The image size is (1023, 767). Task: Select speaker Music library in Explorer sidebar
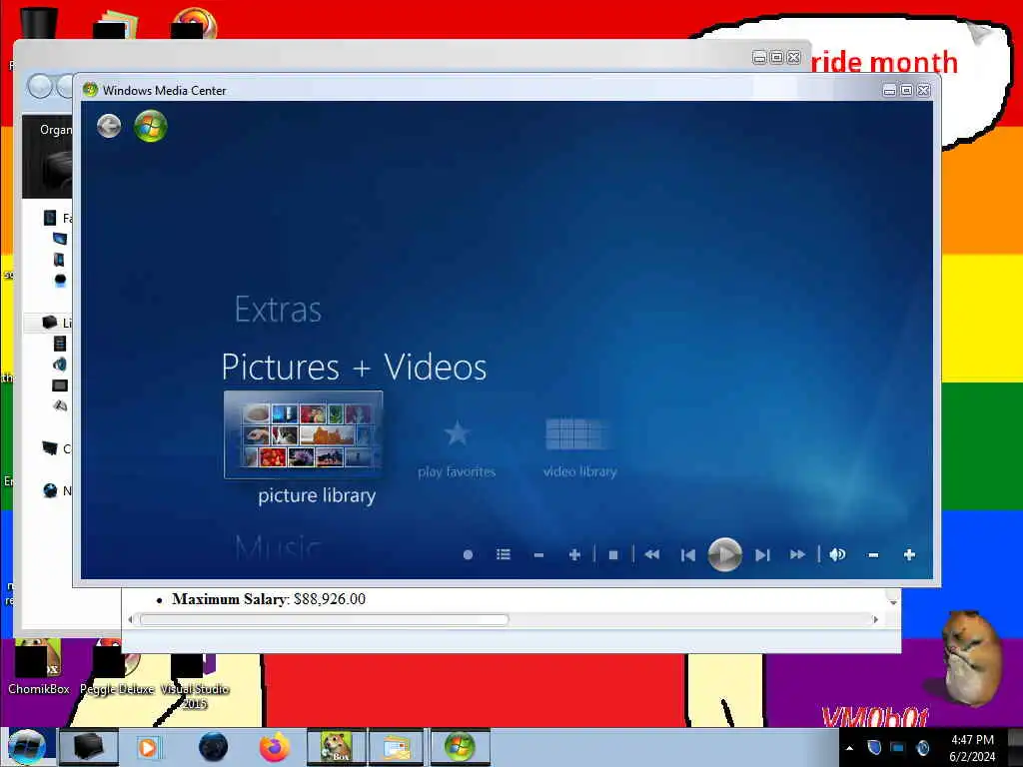pos(59,364)
